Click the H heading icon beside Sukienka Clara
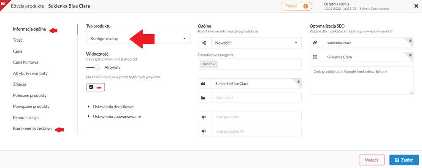This screenshot has width=422, height=168. 315,57
